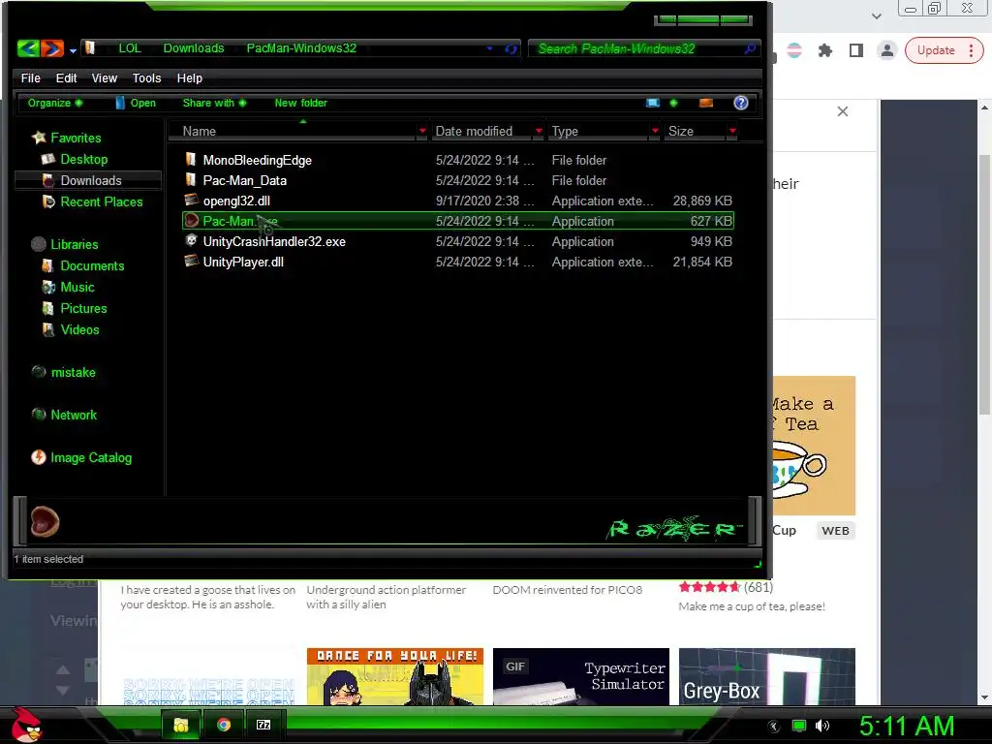Click the Open toolbar button
This screenshot has width=992, height=744.
pos(136,103)
